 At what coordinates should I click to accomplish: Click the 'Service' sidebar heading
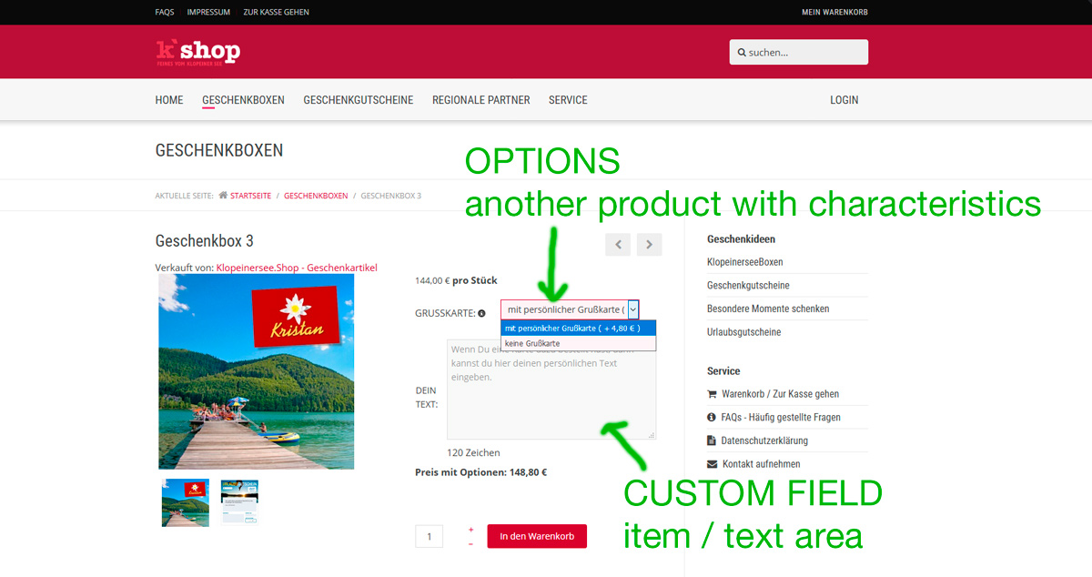click(723, 371)
